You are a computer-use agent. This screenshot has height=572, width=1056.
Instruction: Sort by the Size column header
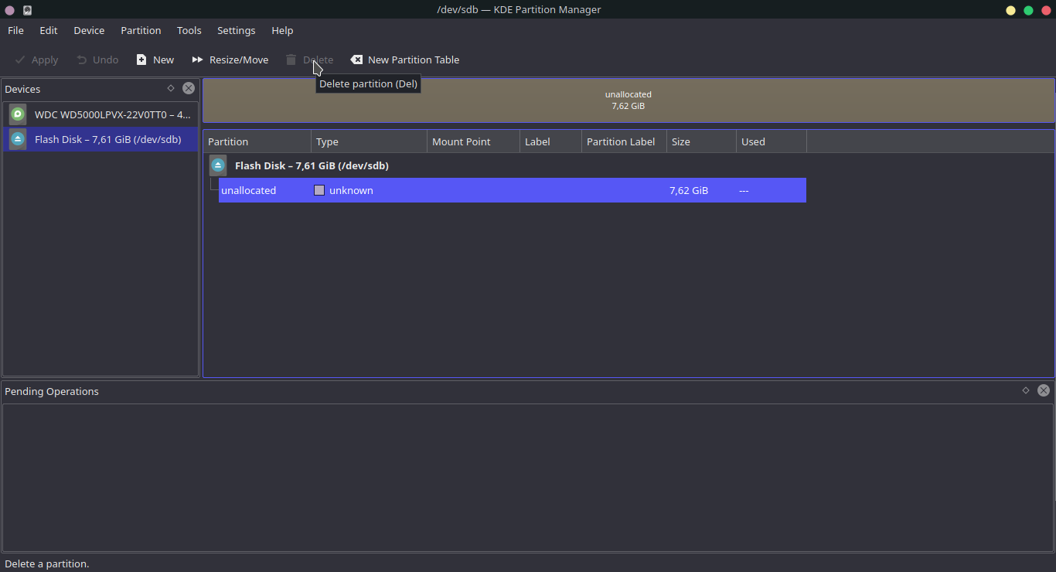pyautogui.click(x=702, y=141)
